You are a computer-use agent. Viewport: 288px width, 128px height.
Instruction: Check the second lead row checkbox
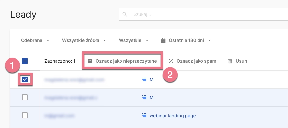coord(25,98)
